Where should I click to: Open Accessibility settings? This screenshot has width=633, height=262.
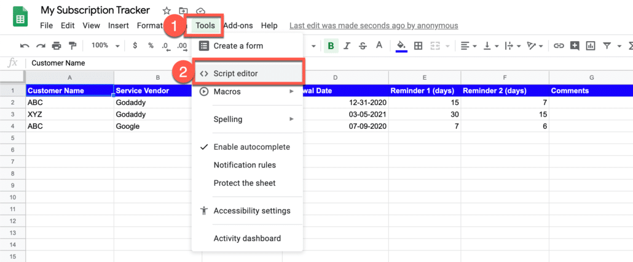[x=247, y=211]
